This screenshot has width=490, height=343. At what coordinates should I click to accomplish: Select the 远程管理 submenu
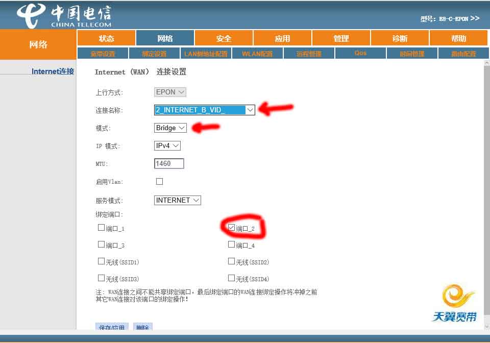309,54
